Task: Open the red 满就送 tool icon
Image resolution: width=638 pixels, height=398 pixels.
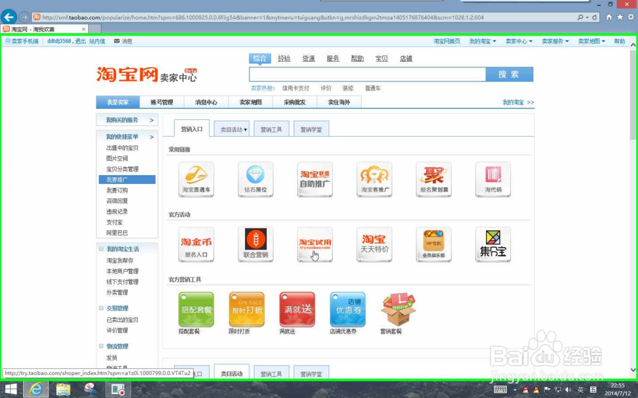Action: pyautogui.click(x=297, y=309)
